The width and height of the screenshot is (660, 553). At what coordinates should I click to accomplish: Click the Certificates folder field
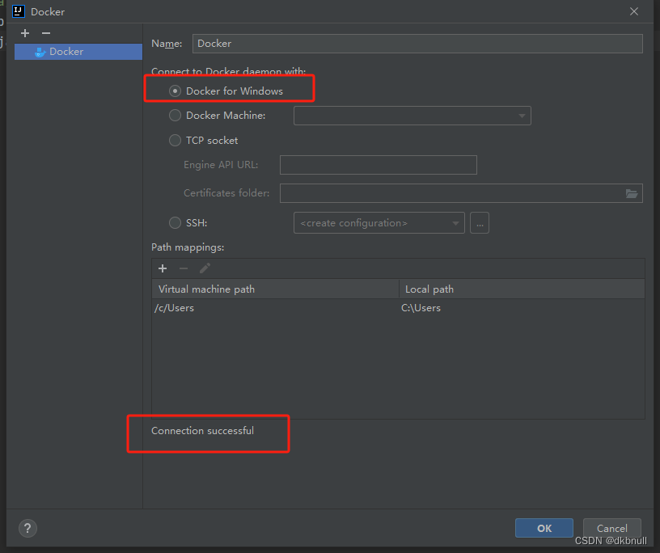pyautogui.click(x=461, y=193)
